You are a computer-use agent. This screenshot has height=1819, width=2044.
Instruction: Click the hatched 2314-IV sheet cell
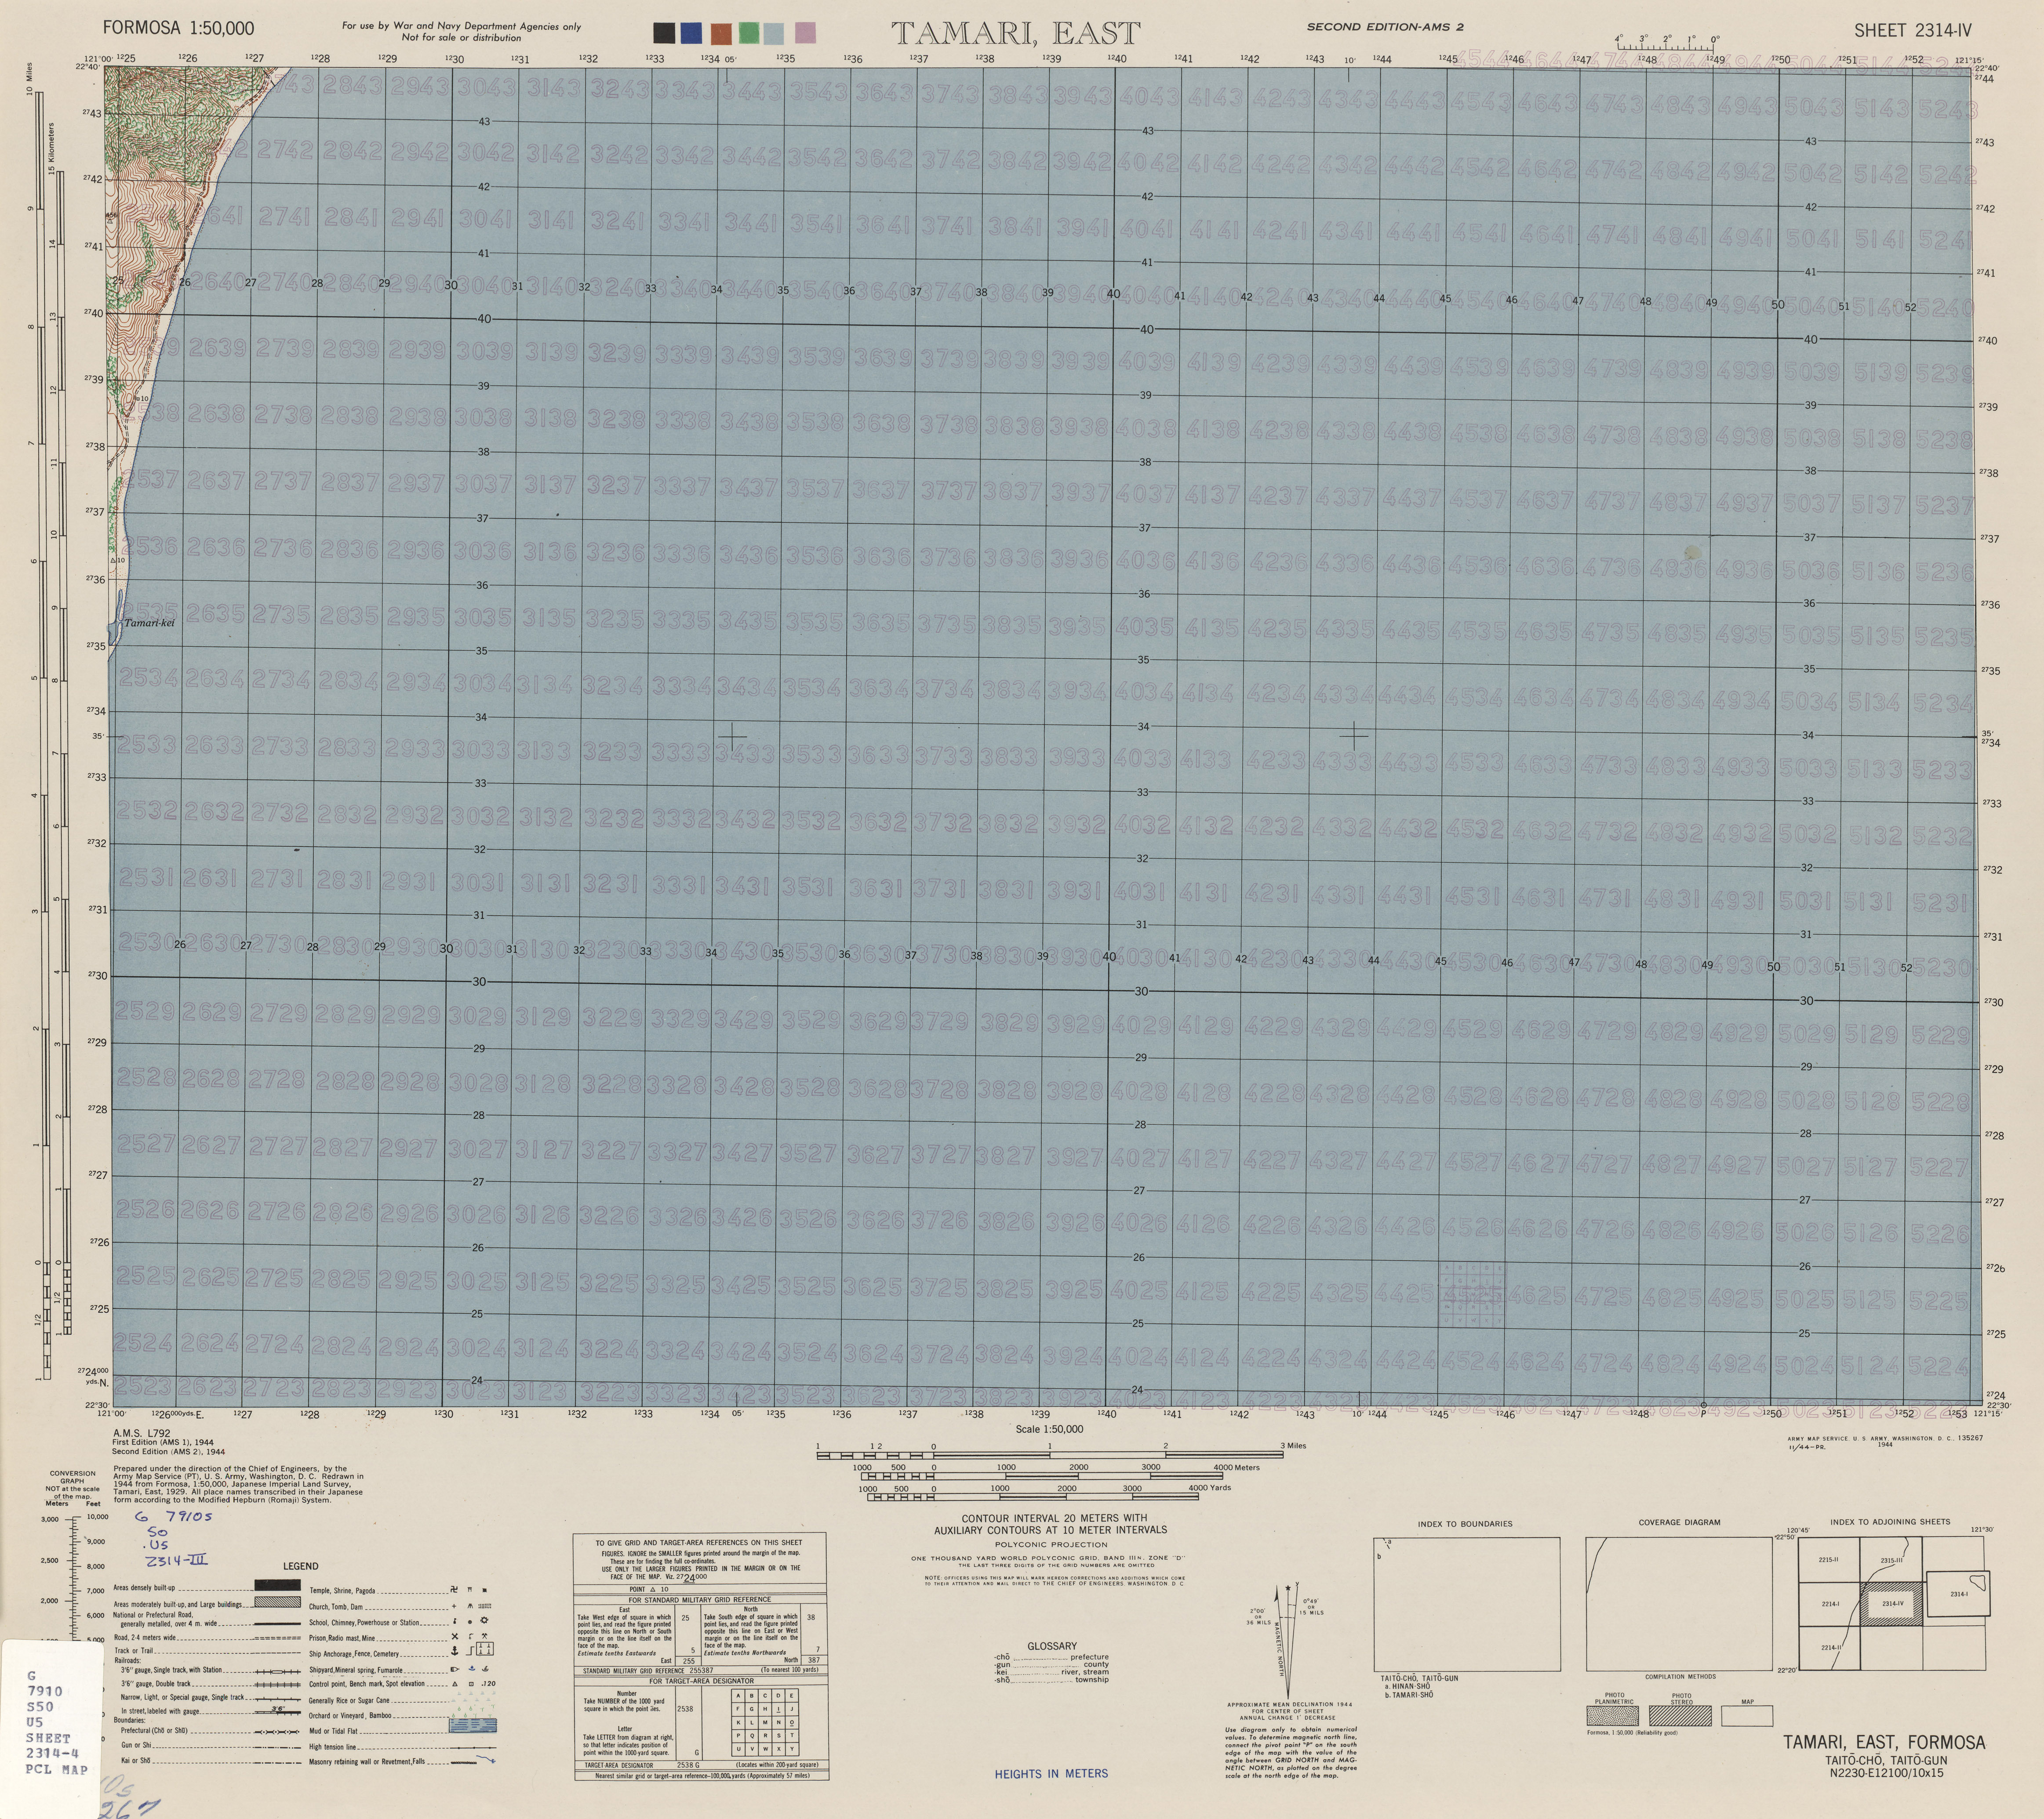(x=1891, y=1604)
